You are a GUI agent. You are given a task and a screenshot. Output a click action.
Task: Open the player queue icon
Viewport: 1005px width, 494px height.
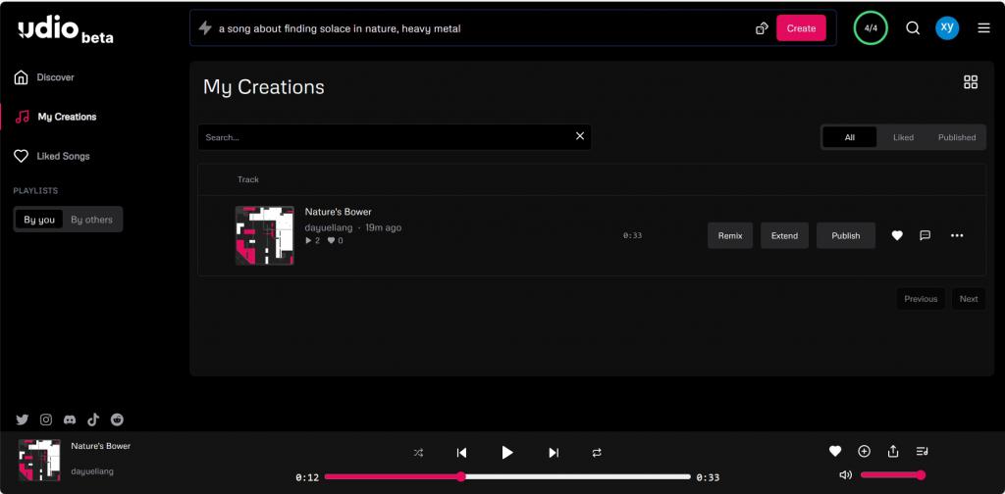922,451
